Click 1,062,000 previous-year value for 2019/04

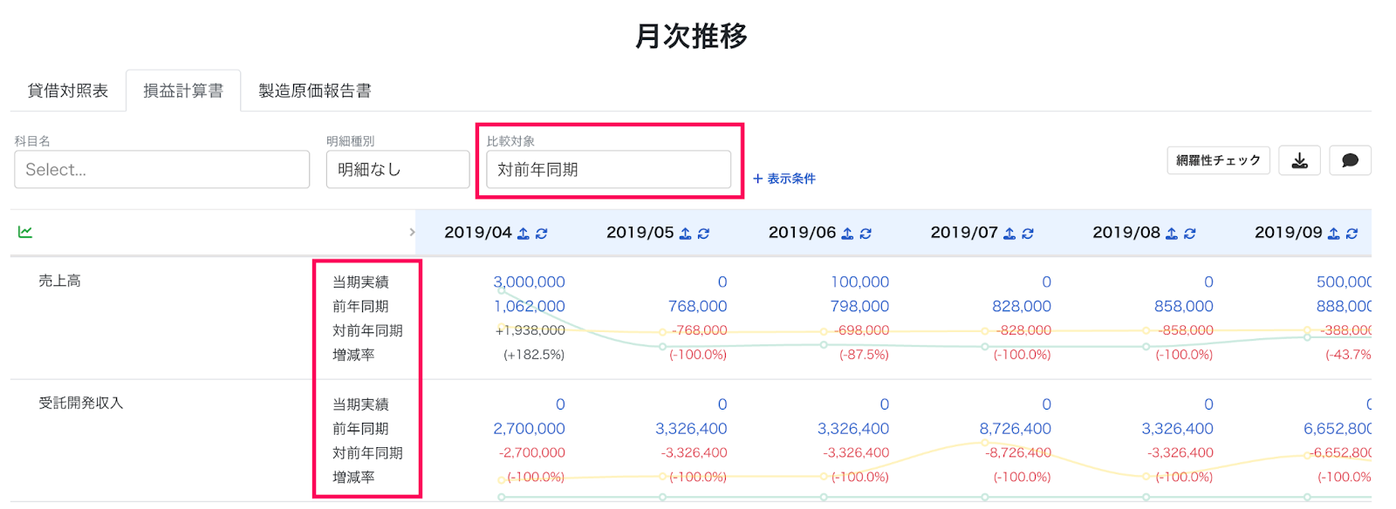[x=529, y=307]
